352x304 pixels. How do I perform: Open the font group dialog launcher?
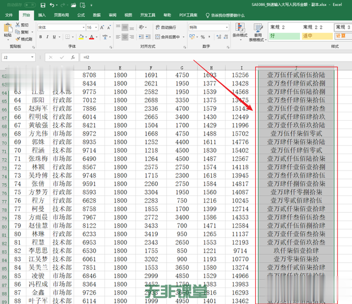pos(111,47)
